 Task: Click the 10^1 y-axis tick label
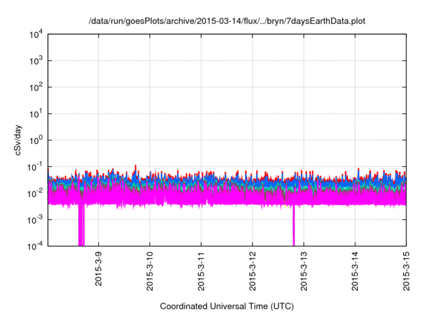click(36, 114)
